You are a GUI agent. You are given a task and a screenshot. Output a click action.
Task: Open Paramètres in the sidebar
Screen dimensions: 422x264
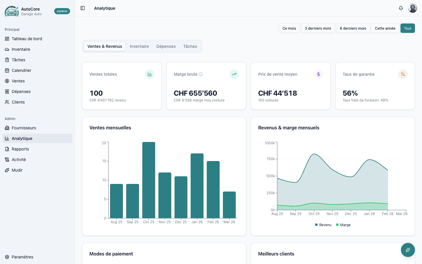click(23, 257)
